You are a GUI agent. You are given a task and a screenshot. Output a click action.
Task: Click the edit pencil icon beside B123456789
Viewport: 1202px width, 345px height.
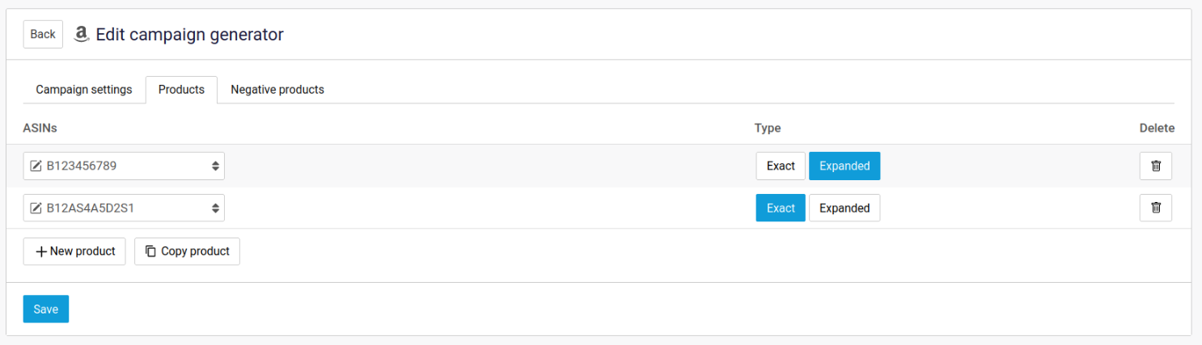click(36, 166)
